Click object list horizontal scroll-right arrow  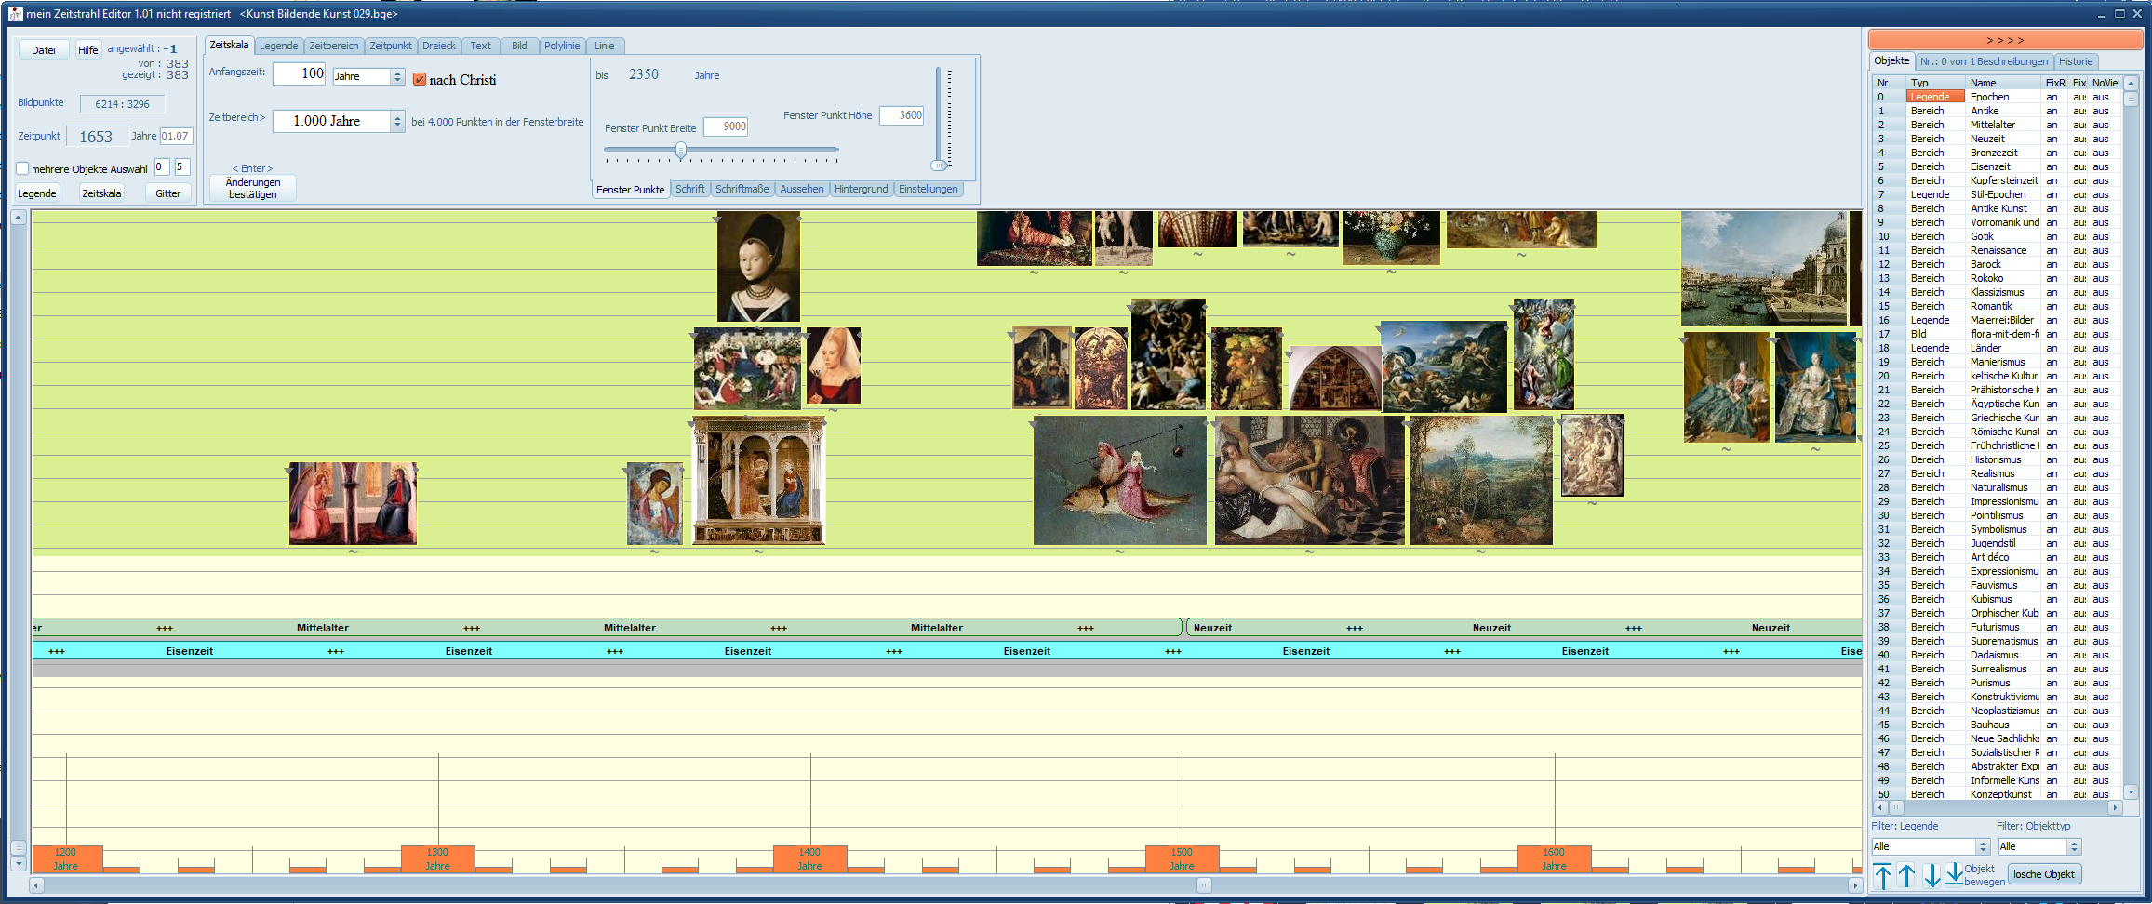[2115, 807]
